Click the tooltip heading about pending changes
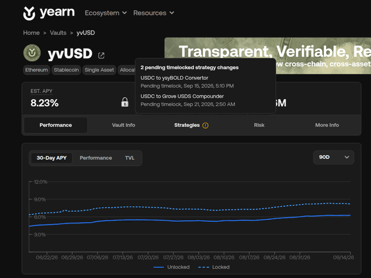The height and width of the screenshot is (278, 371). [189, 68]
